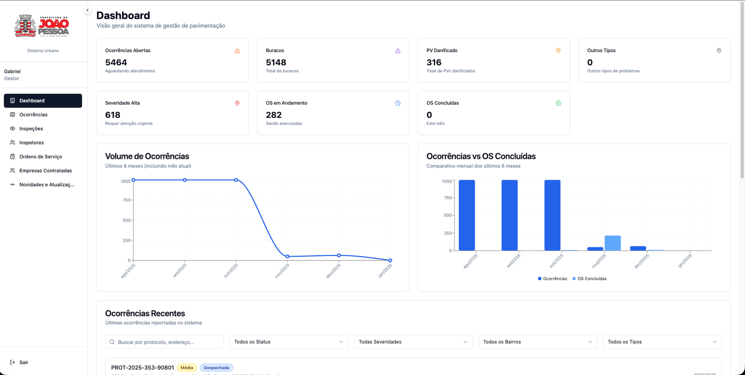The width and height of the screenshot is (745, 375).
Task: Select Empresas Contratadas in sidebar
Action: point(45,170)
